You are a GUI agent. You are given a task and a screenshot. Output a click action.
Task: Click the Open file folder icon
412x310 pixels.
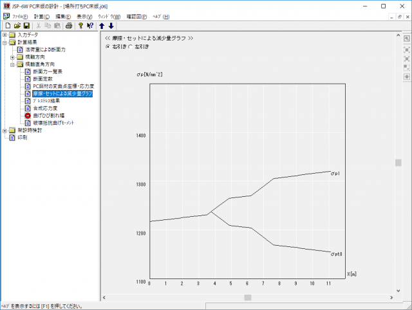coord(17,26)
